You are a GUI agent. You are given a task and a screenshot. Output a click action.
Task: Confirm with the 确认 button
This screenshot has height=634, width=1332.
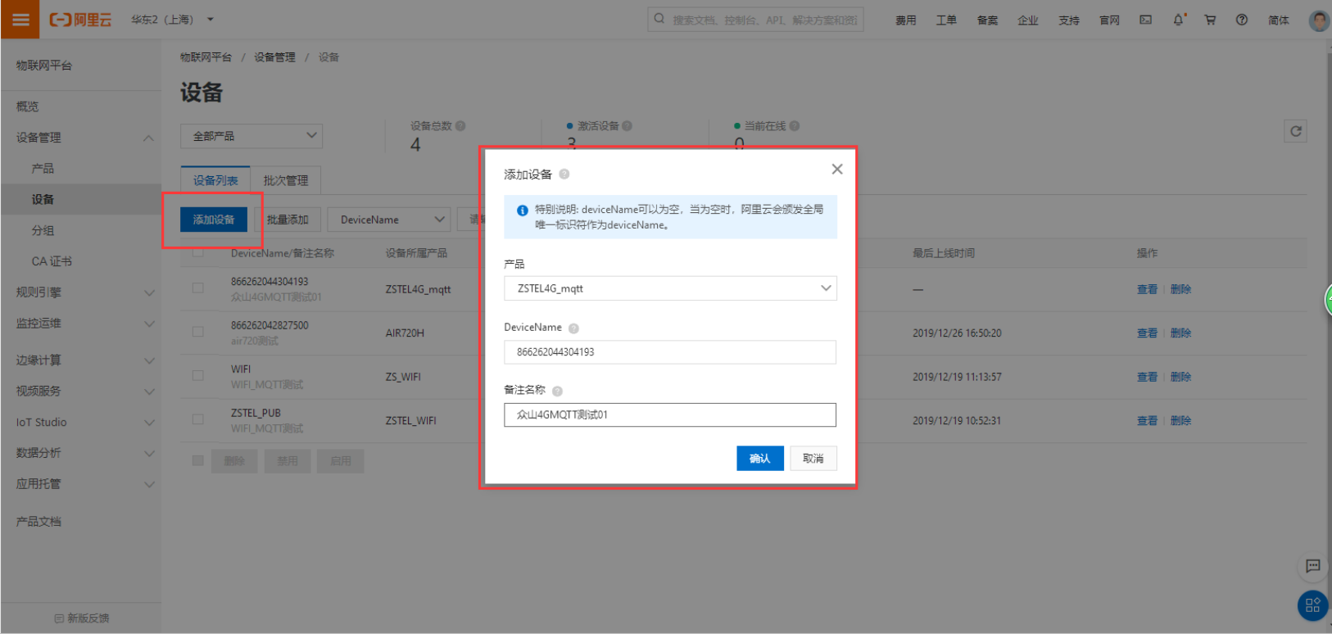[x=759, y=458]
